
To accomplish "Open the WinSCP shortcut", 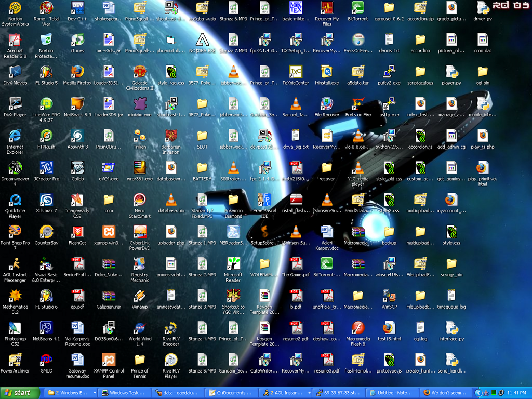I will pyautogui.click(x=389, y=299).
